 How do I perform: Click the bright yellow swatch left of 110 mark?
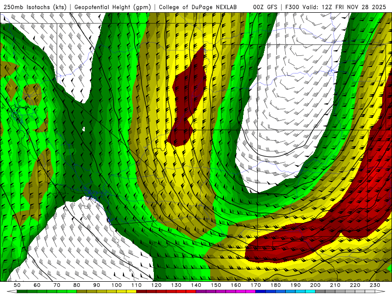(131, 292)
